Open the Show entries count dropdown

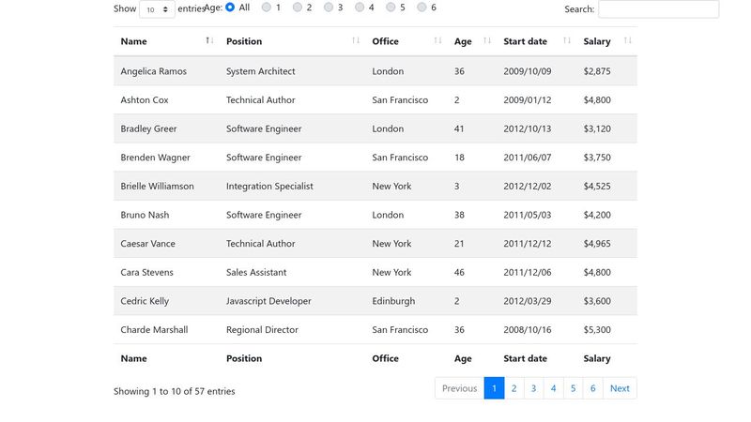click(157, 9)
